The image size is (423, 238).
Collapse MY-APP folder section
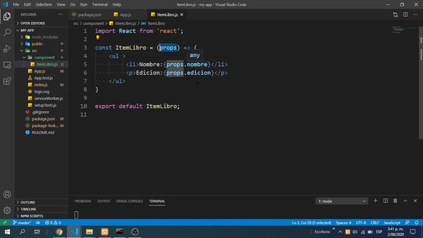coord(42,30)
